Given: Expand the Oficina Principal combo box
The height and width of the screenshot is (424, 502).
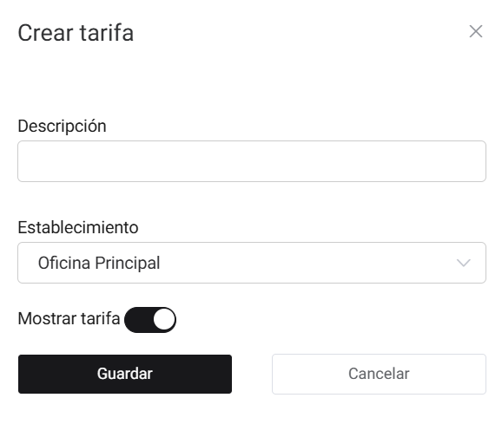Looking at the screenshot, I should click(x=252, y=263).
